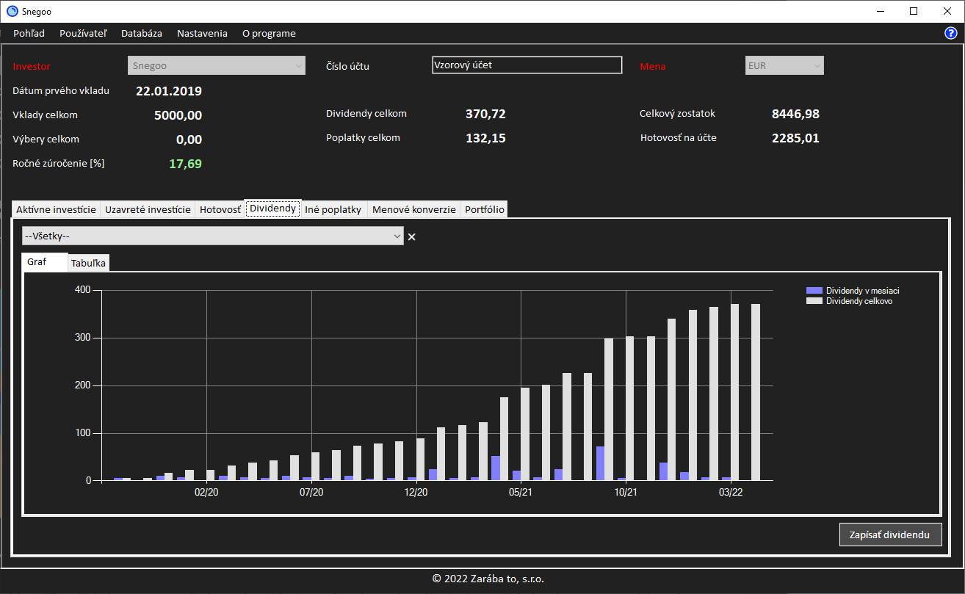Click the red Investor label

(x=32, y=66)
